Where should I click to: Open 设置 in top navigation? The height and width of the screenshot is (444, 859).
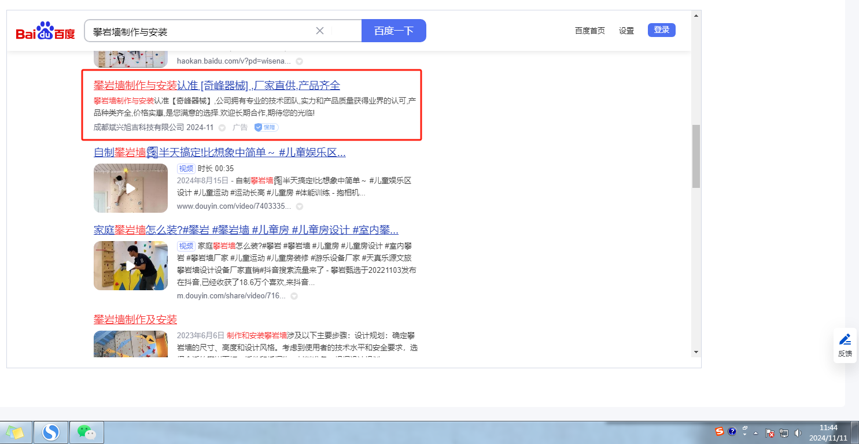pyautogui.click(x=626, y=31)
